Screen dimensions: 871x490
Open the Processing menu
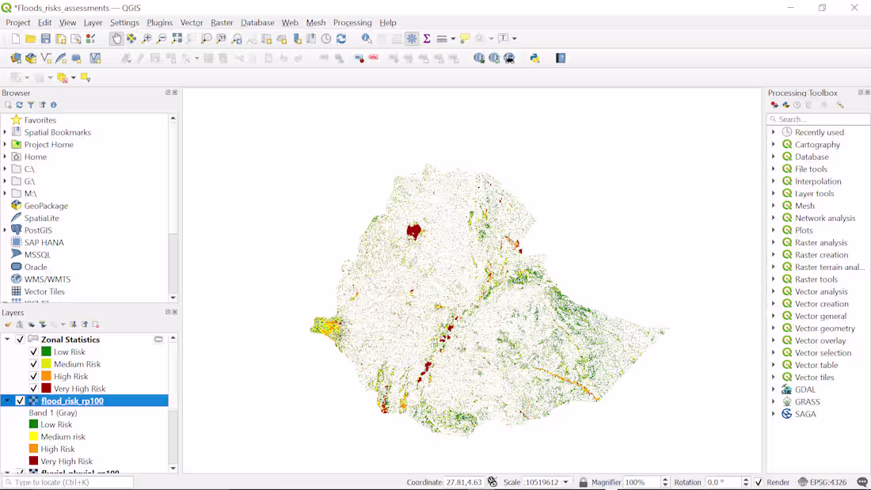(x=352, y=22)
